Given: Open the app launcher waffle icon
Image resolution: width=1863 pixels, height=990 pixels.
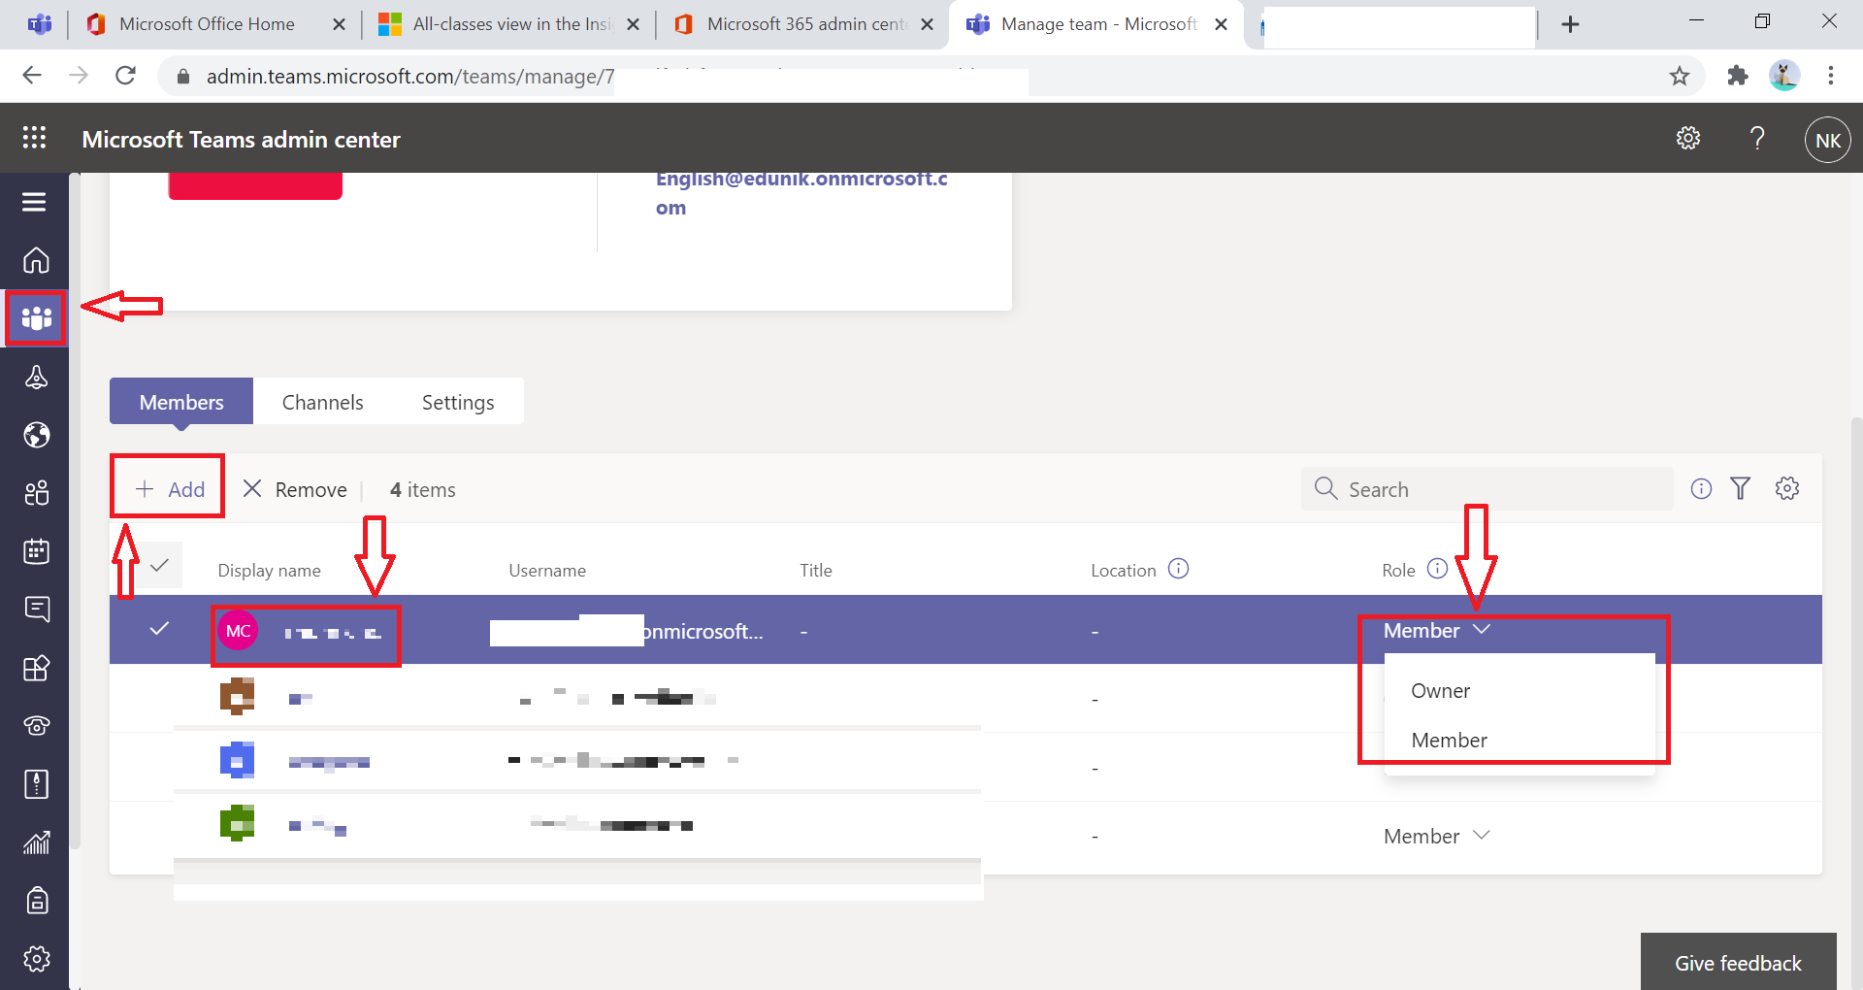Looking at the screenshot, I should pyautogui.click(x=35, y=138).
